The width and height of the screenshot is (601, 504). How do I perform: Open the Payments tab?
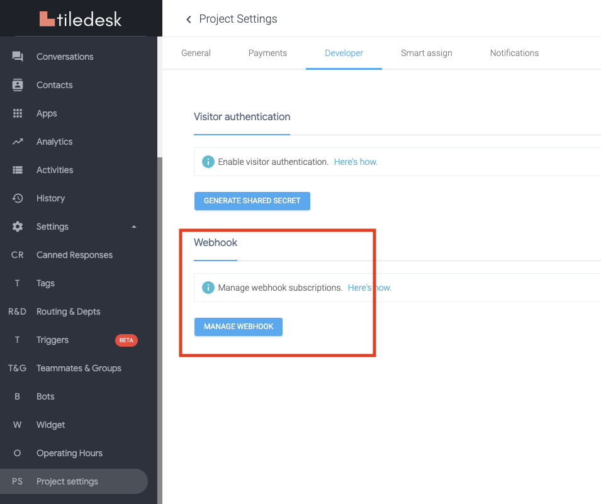(x=267, y=53)
